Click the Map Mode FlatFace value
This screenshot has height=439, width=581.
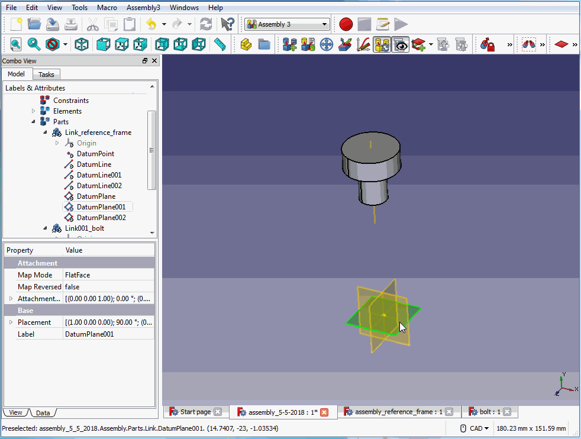109,275
